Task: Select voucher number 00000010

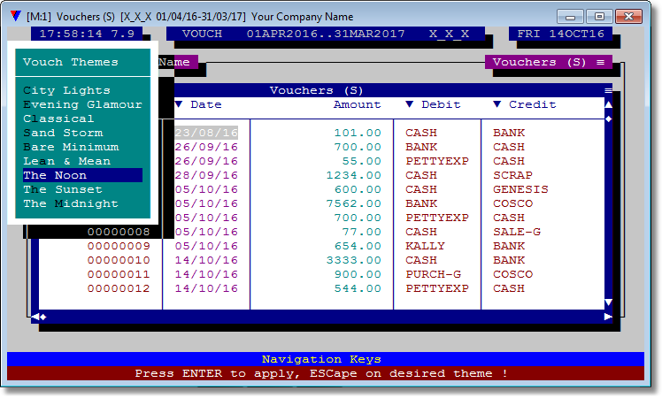Action: click(119, 260)
